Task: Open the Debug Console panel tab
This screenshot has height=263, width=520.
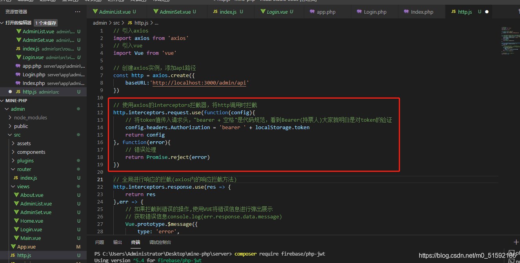Action: tap(160, 242)
